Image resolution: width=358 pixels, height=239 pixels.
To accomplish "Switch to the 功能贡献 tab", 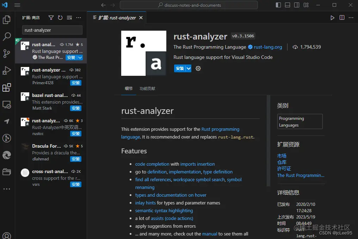I will [147, 88].
